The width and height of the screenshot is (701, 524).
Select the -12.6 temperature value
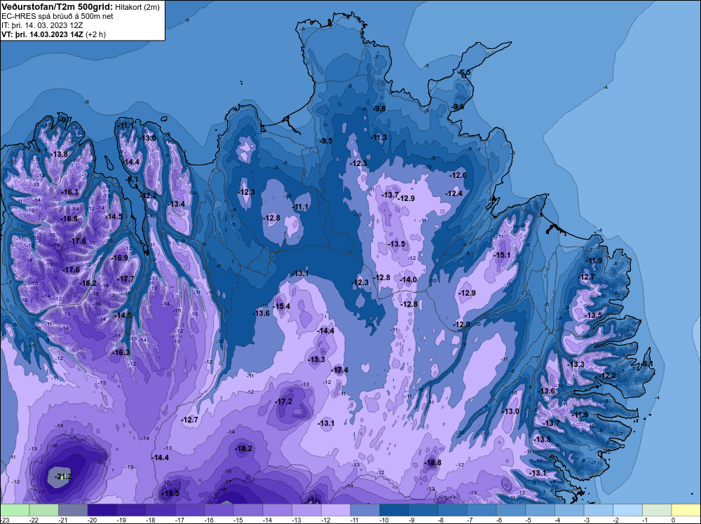pos(458,175)
